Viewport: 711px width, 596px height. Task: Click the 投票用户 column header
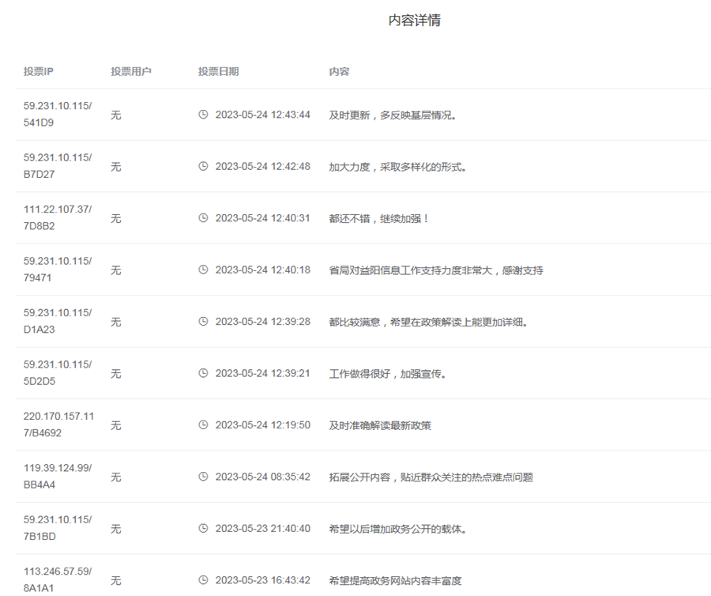coord(131,71)
